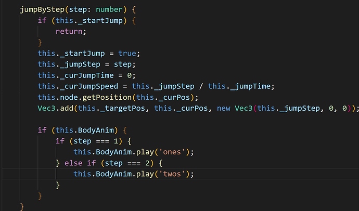Click the _jumpTime divisor property
The height and width of the screenshot is (211, 359).
point(250,86)
